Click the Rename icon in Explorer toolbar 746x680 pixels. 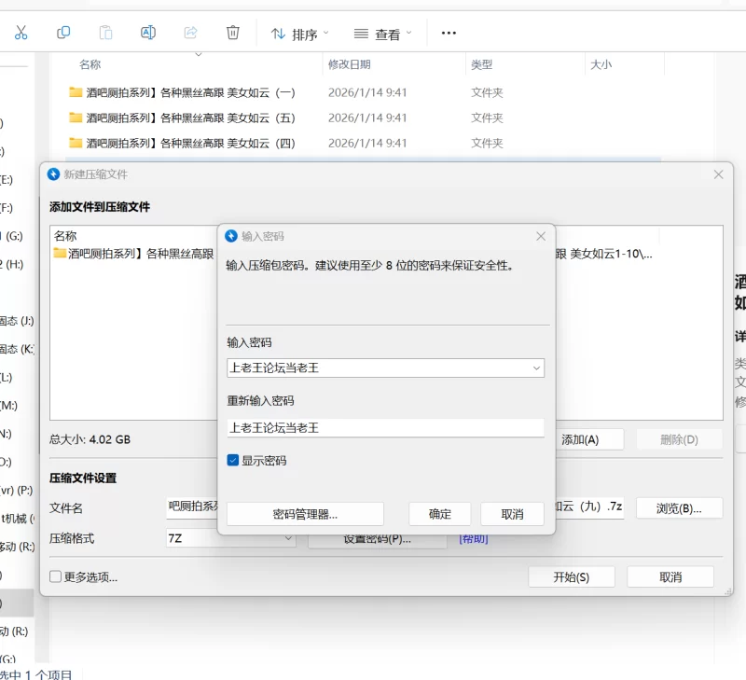click(x=148, y=33)
